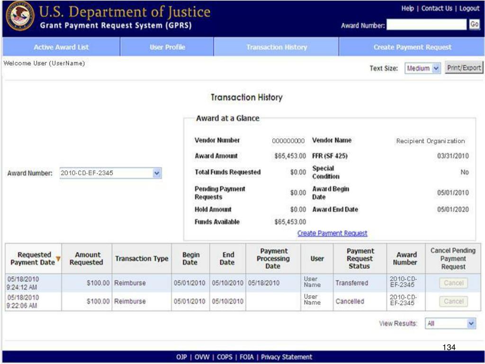Go to the Create Payment Request tab
Screen dimensions: 485x364
point(413,47)
